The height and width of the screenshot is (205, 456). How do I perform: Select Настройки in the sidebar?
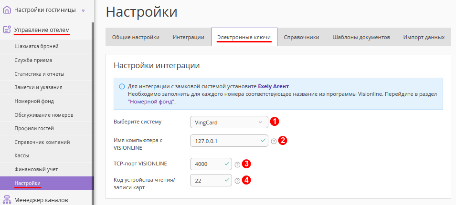[46, 183]
